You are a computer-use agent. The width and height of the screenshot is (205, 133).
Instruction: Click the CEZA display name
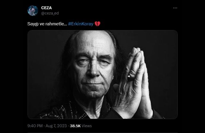coord(46,8)
